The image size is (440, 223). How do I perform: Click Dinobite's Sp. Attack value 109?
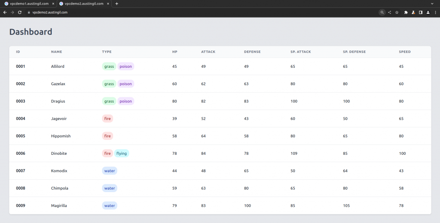[x=294, y=153]
